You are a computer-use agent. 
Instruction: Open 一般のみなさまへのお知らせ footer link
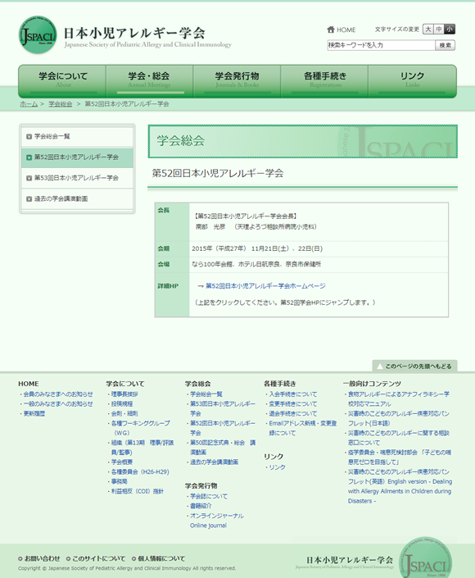(58, 403)
